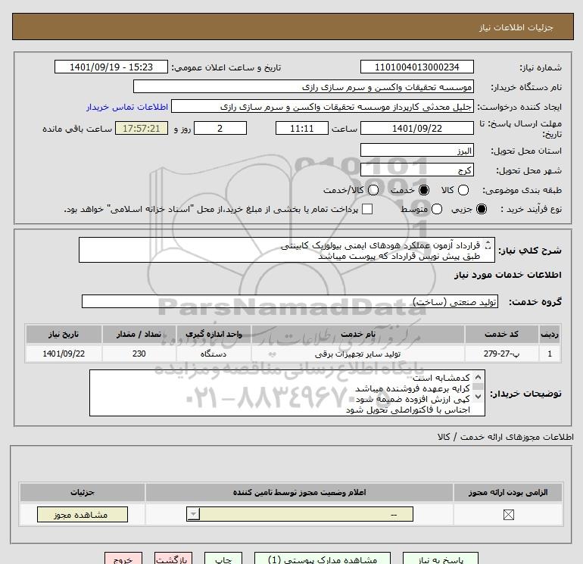Select the کالا radio button
The height and width of the screenshot is (564, 583).
(463, 190)
